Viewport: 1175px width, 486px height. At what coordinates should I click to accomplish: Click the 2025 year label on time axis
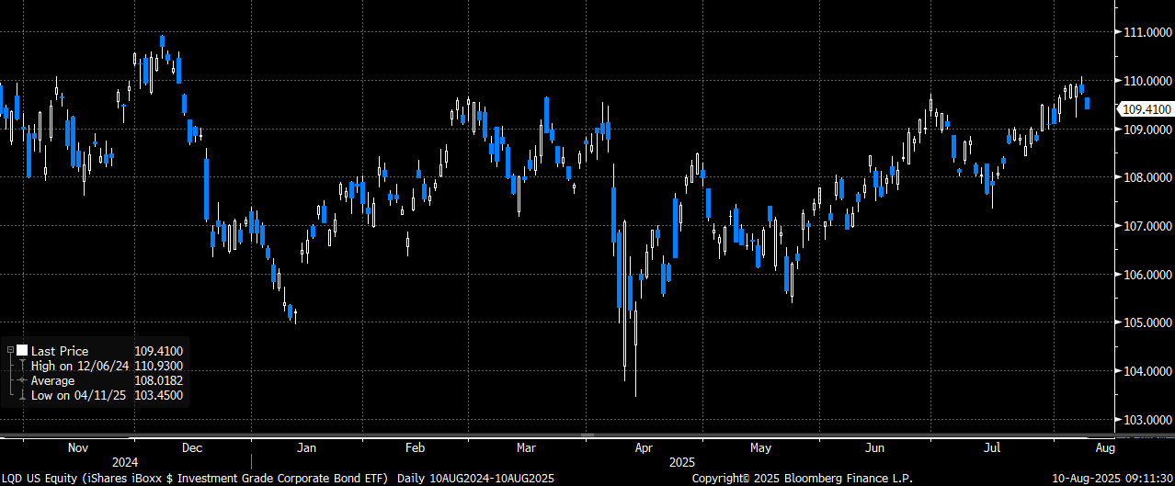[681, 462]
